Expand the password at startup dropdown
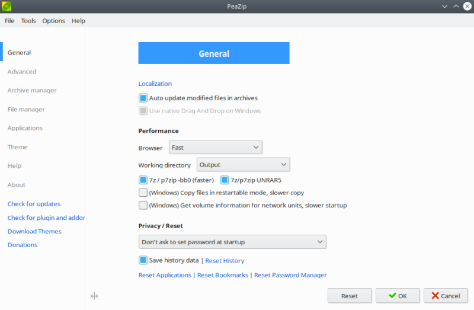Image resolution: width=474 pixels, height=310 pixels. point(232,242)
